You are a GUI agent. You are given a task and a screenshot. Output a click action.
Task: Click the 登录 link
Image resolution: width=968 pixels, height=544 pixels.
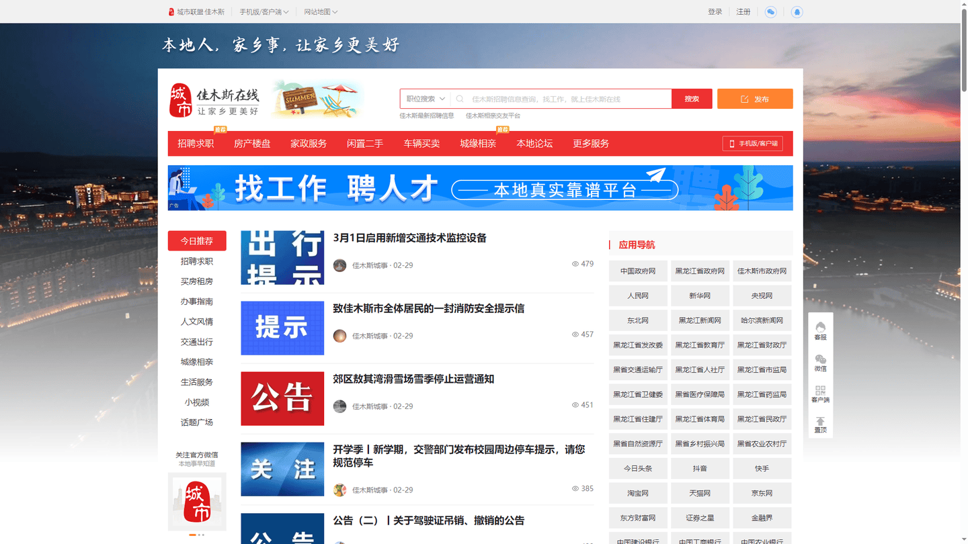coord(715,12)
